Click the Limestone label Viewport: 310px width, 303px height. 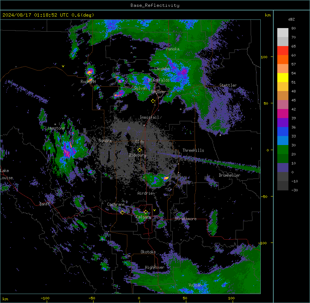(x=55, y=128)
